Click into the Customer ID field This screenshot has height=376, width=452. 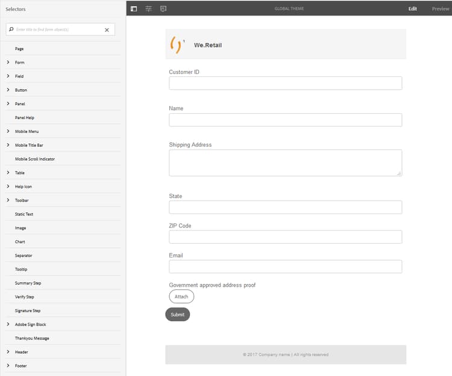click(286, 83)
